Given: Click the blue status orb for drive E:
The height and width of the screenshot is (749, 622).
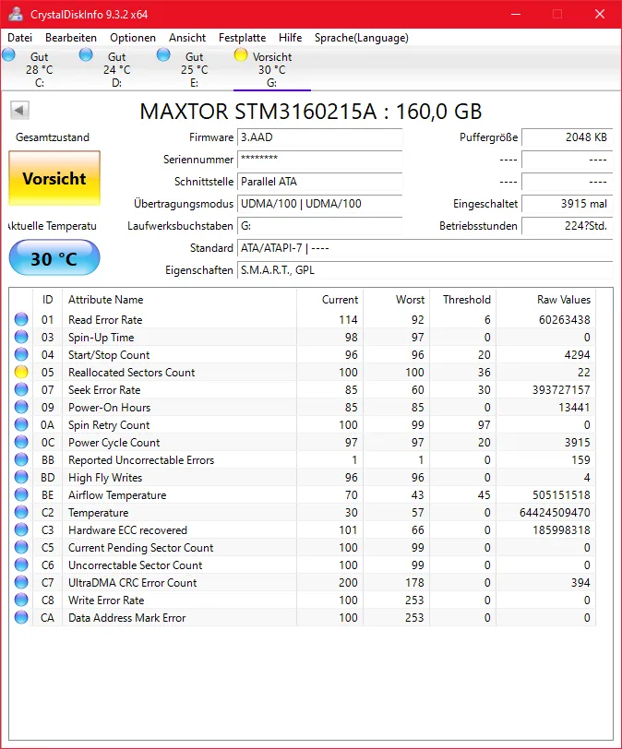Looking at the screenshot, I should tap(164, 55).
